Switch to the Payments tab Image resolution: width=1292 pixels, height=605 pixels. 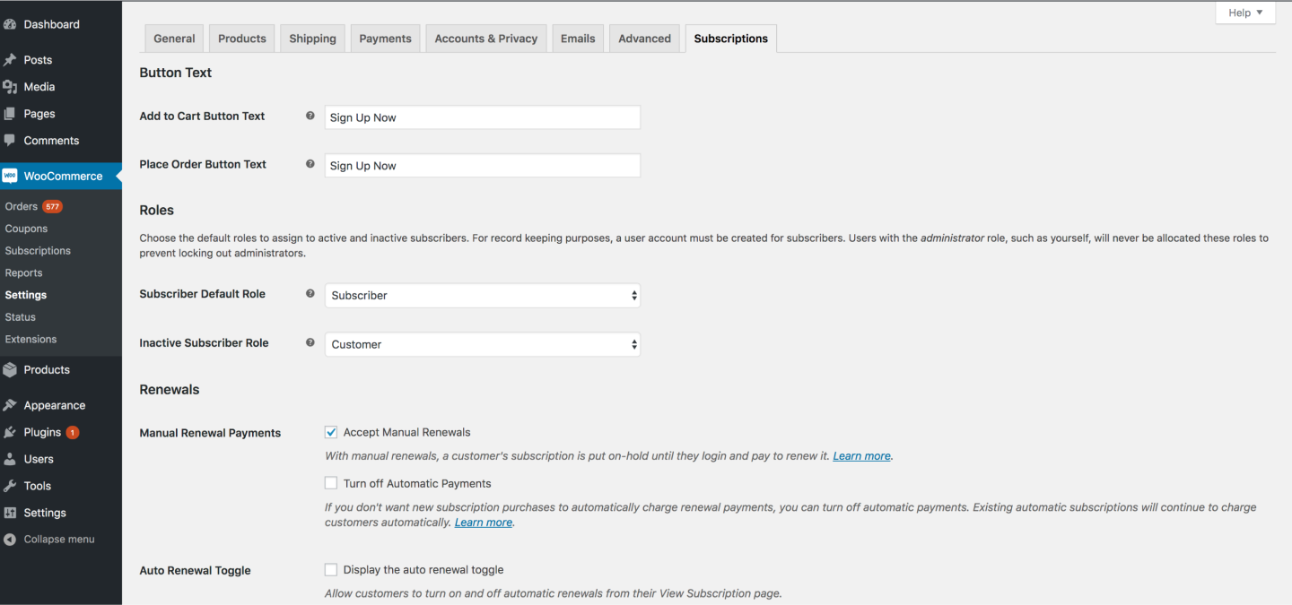385,39
